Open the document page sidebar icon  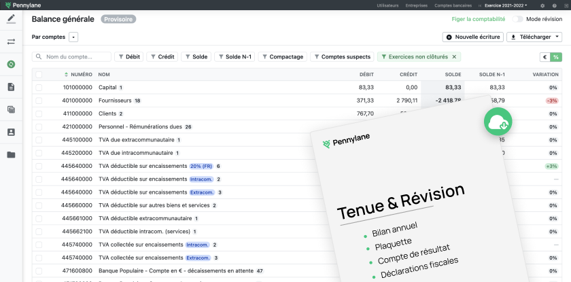(x=12, y=87)
